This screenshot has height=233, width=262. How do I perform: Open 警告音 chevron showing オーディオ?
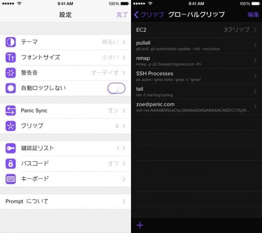point(124,73)
